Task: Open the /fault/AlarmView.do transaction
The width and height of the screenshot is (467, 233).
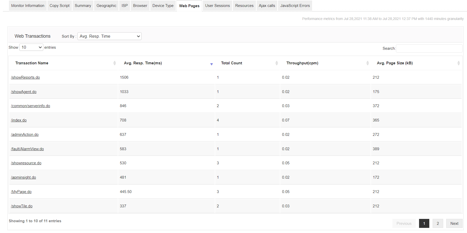Action: click(x=27, y=149)
